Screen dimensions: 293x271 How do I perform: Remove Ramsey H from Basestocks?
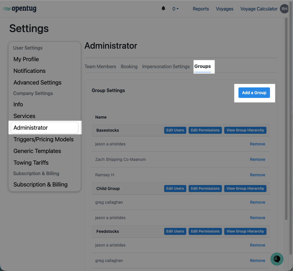(257, 175)
